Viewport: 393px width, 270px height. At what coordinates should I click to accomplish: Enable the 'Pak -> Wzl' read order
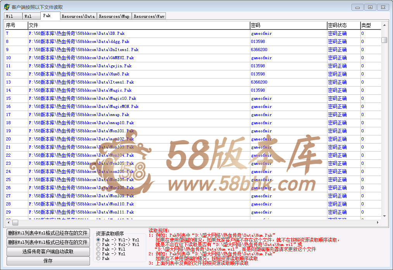click(98, 254)
